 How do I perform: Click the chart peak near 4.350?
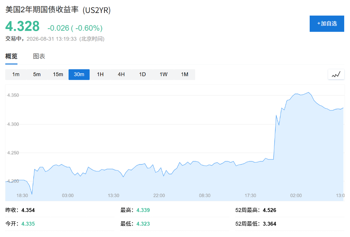point(309,92)
